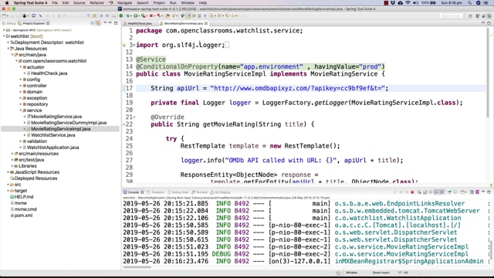Viewport: 494px width, 278px height.
Task: Toggle Link with Editor in Project Explorer
Action: pyautogui.click(x=98, y=23)
